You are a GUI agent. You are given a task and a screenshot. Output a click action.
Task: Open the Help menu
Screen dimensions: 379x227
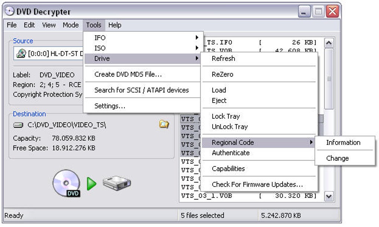point(114,25)
